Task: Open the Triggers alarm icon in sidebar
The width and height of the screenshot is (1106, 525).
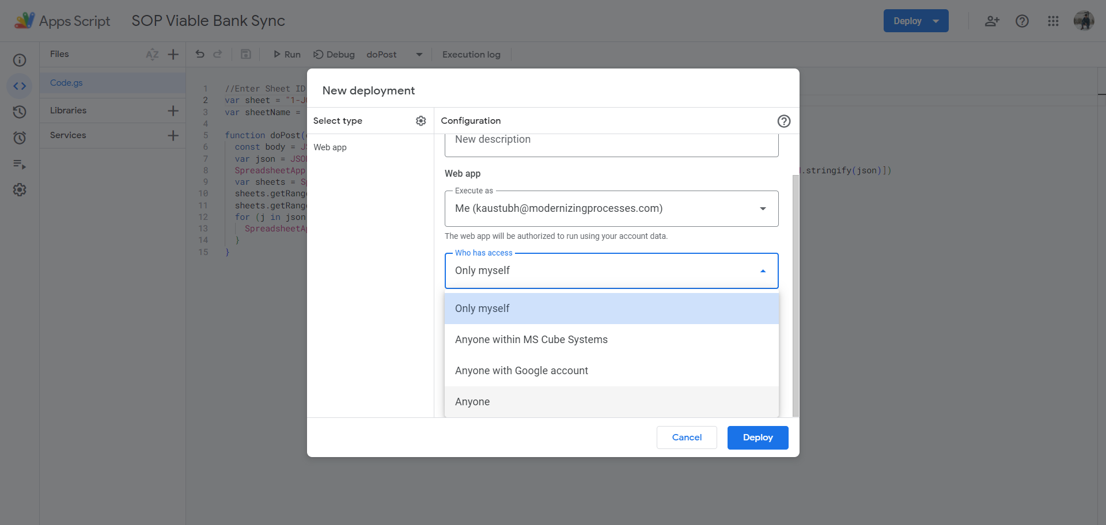Action: 20,138
